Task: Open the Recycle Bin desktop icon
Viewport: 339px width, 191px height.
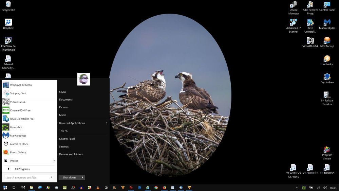Action: click(x=8, y=6)
